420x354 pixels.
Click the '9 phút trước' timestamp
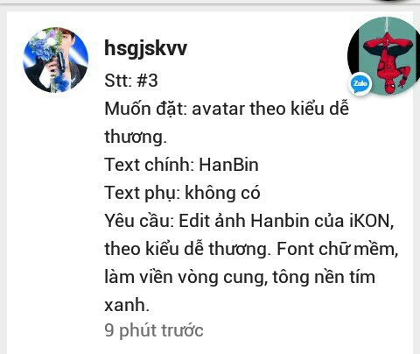pyautogui.click(x=154, y=330)
